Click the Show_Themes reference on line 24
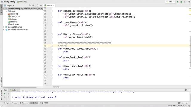The width and height of the screenshot is (191, 107). tap(122, 14)
